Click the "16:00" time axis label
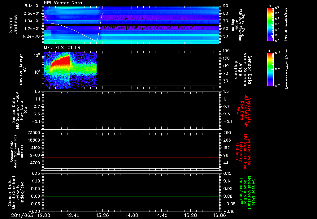The image size is (317, 219). click(219, 215)
